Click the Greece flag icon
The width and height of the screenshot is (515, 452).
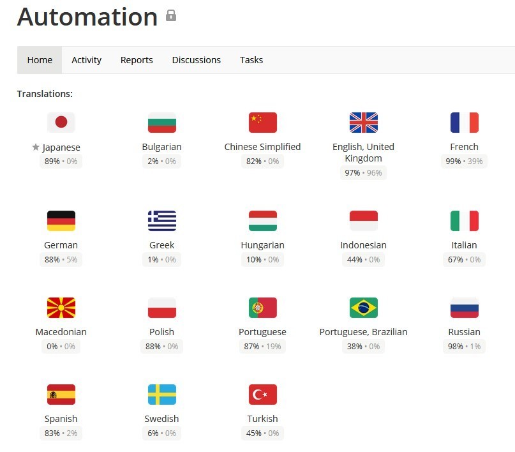pos(162,221)
